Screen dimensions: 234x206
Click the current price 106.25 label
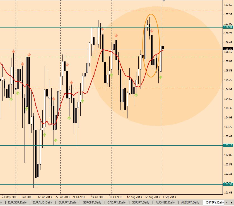228,49
